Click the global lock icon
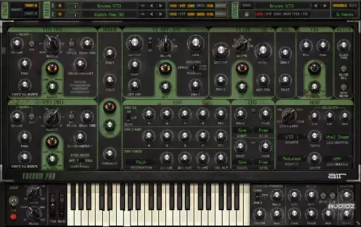This screenshot has width=361, height=227. pyautogui.click(x=247, y=14)
